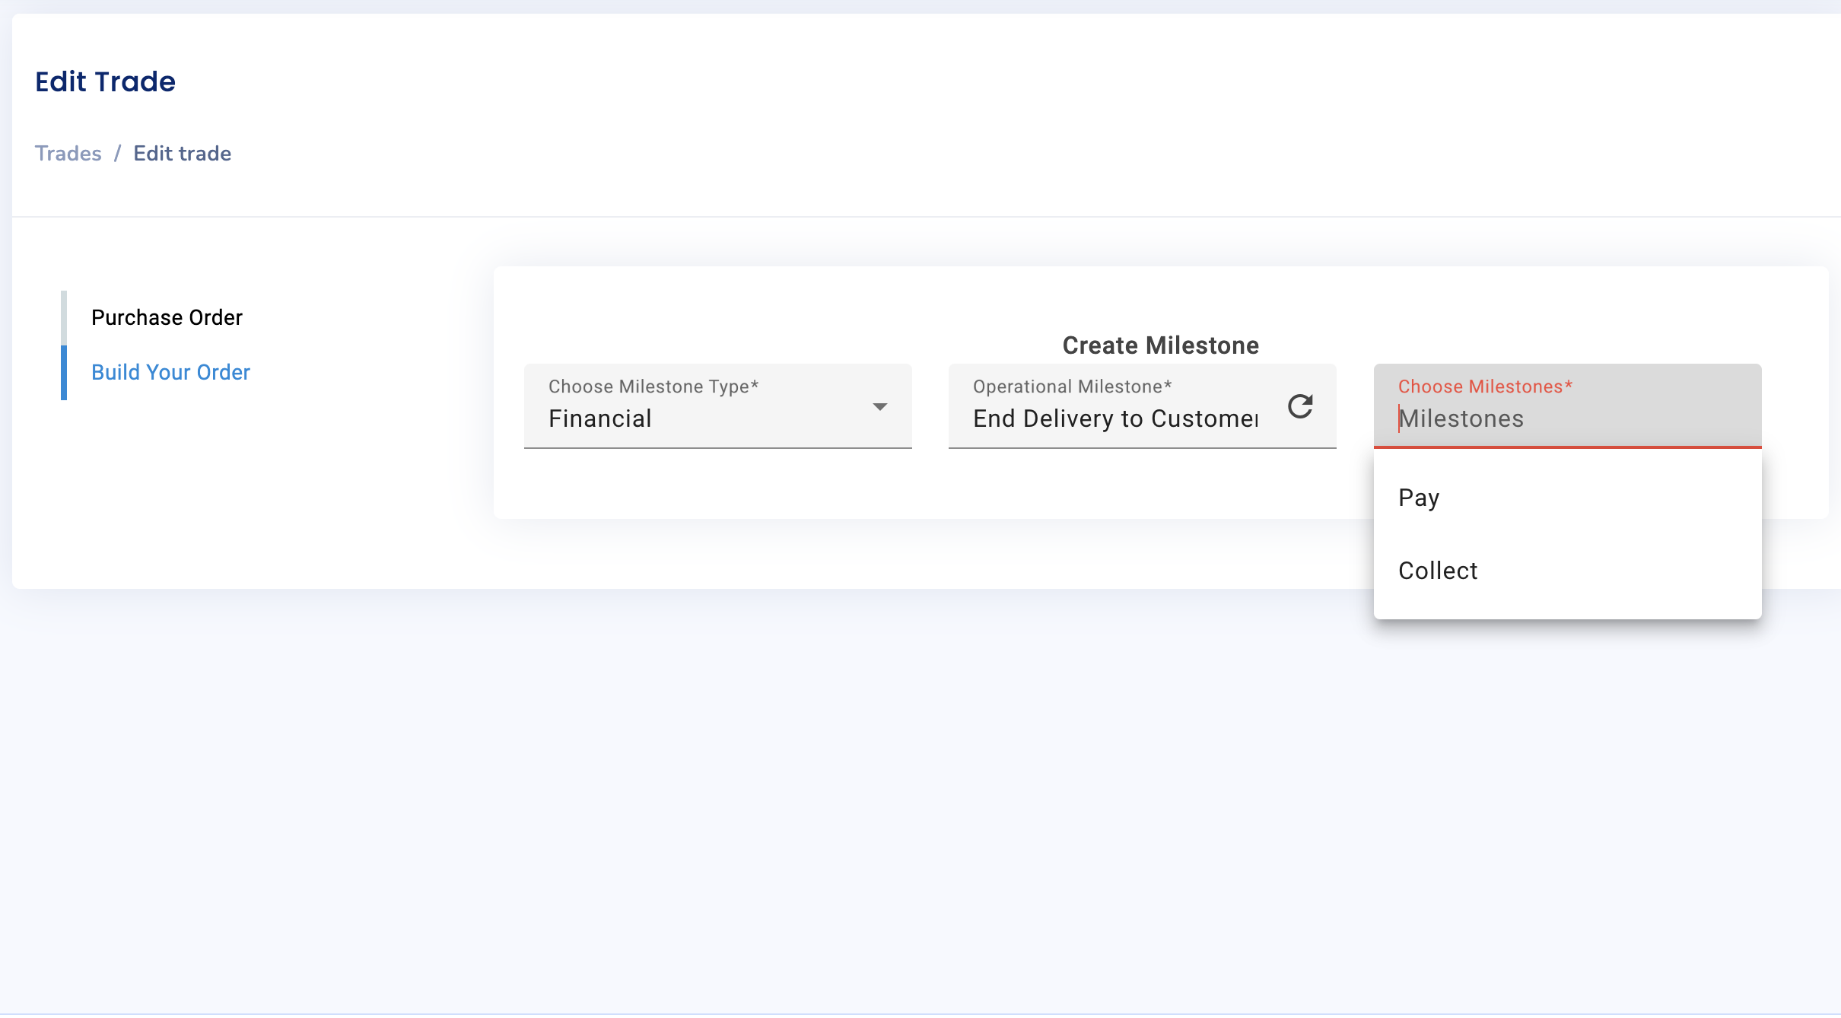Click the blue bar beside Build Your Order
The height and width of the screenshot is (1018, 1841).
[64, 372]
